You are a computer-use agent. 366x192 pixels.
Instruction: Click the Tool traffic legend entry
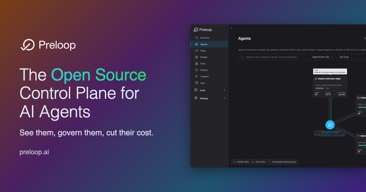click(258, 162)
